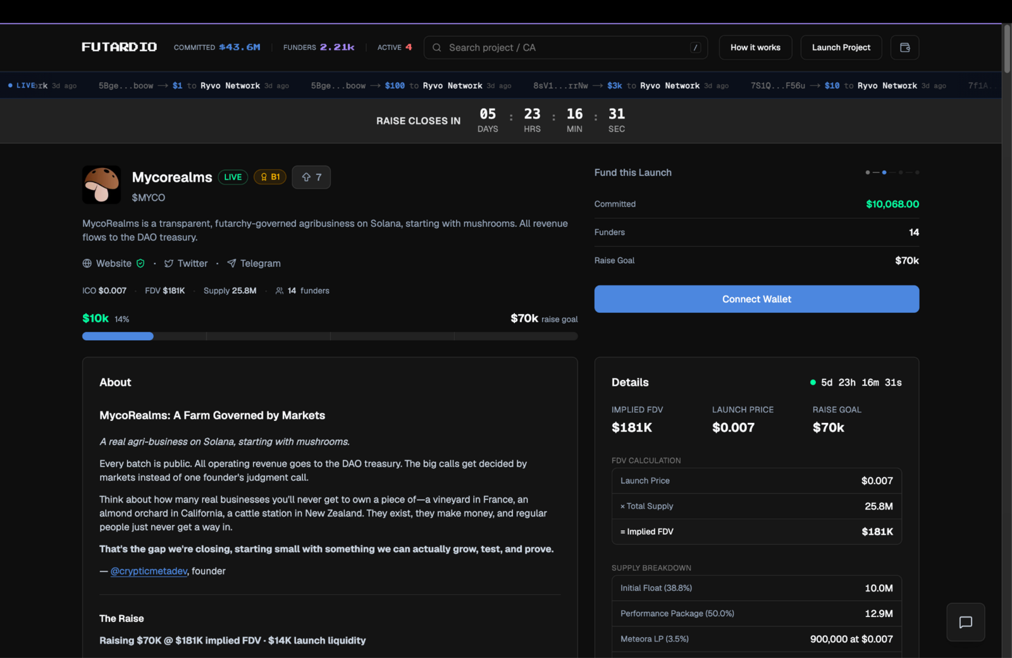
Task: Open the Website link
Action: 114,264
